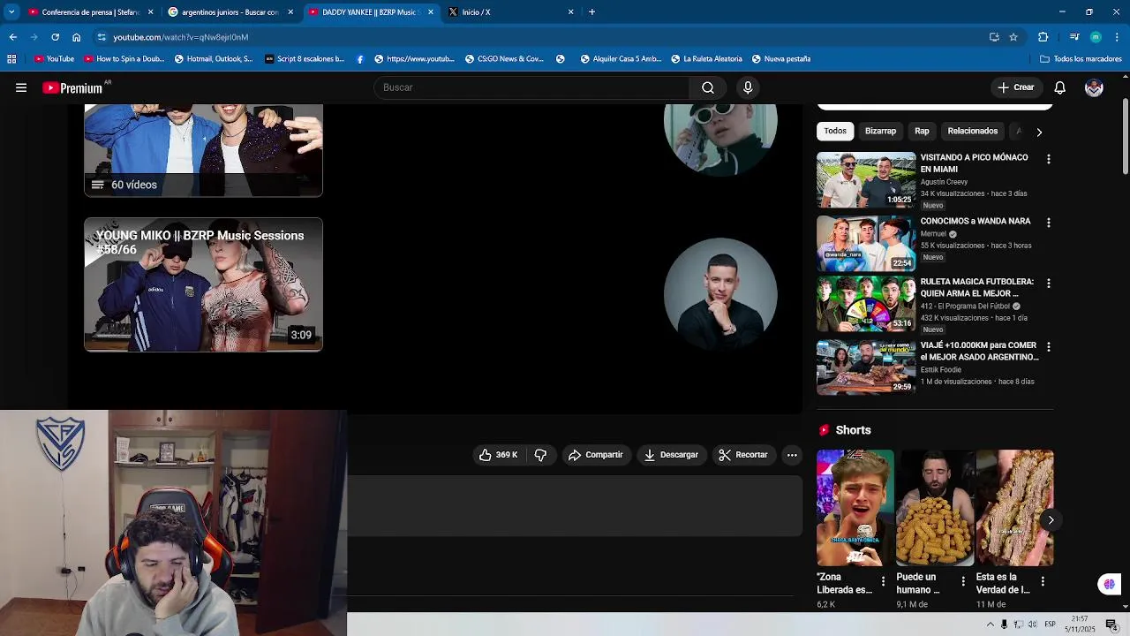Click the YouTube search input field
Screen dimensions: 1130x636
click(x=531, y=87)
